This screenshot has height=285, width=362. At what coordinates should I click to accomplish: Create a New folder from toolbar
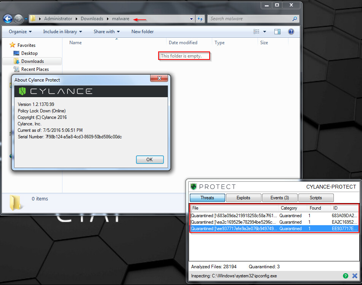coord(143,32)
